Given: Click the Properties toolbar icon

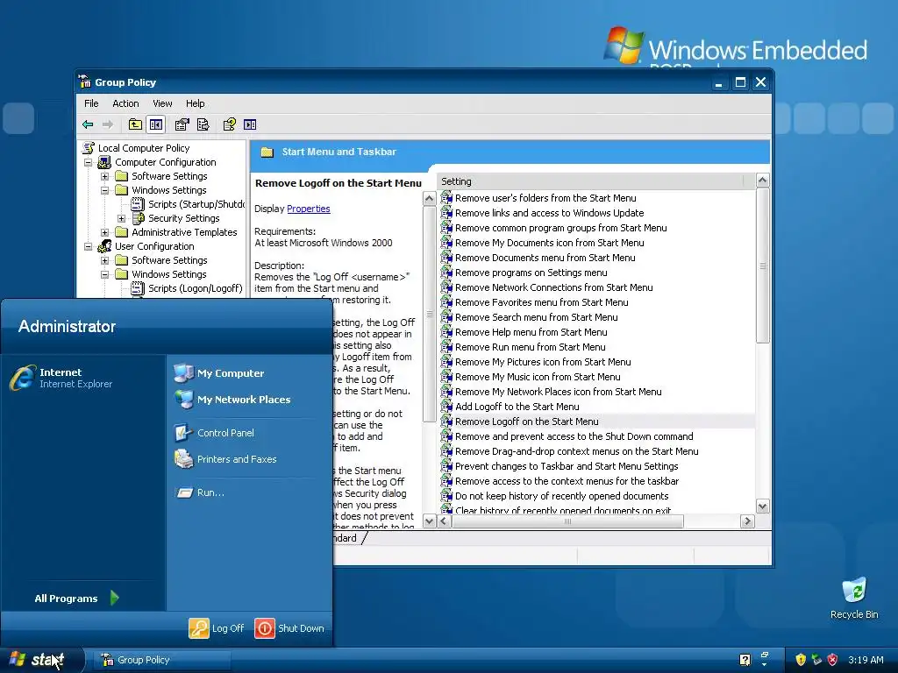Looking at the screenshot, I should [182, 124].
